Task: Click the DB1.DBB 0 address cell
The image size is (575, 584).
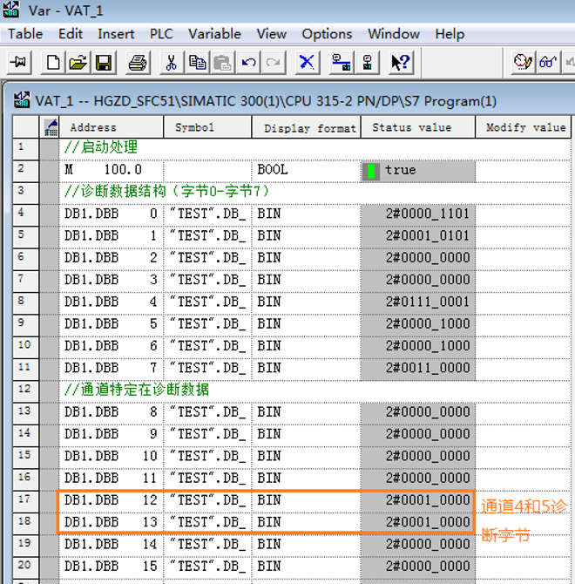Action: tap(111, 214)
